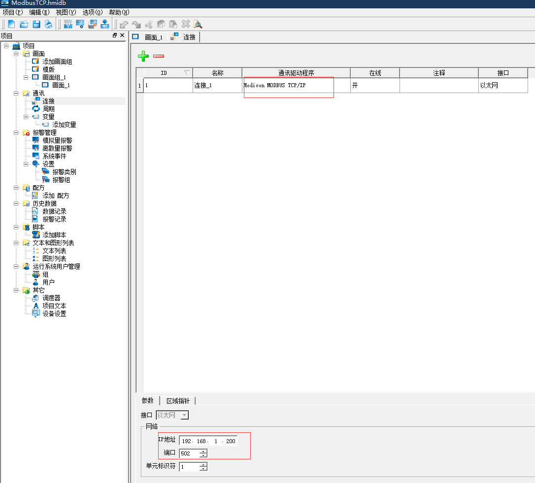Click the 以太网 interface cell in the table
This screenshot has height=483, width=535.
tap(503, 85)
